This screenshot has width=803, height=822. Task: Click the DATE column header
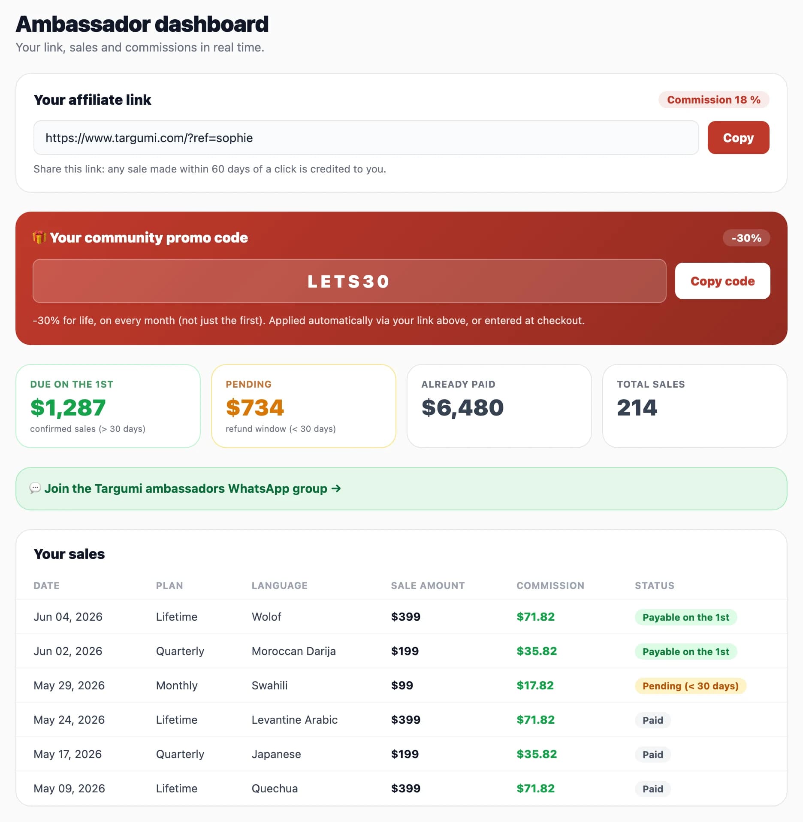pyautogui.click(x=47, y=585)
